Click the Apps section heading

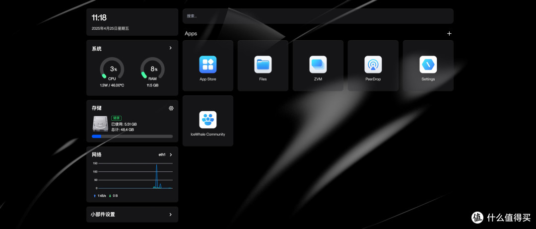(x=191, y=34)
